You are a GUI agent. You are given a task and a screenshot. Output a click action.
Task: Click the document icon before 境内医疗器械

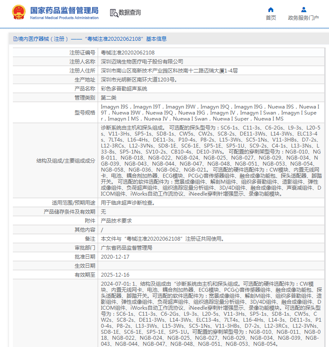[15, 39]
